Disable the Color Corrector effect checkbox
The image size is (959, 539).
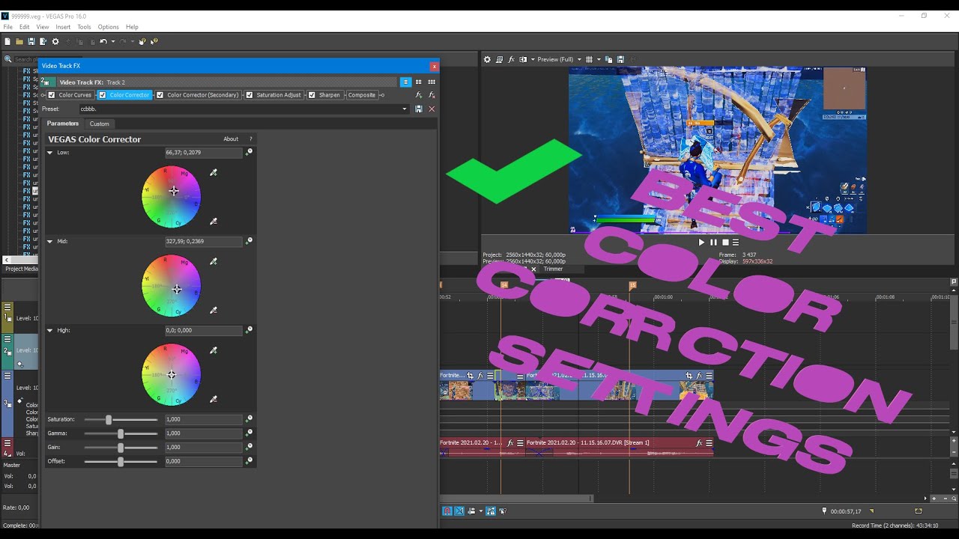click(x=103, y=95)
